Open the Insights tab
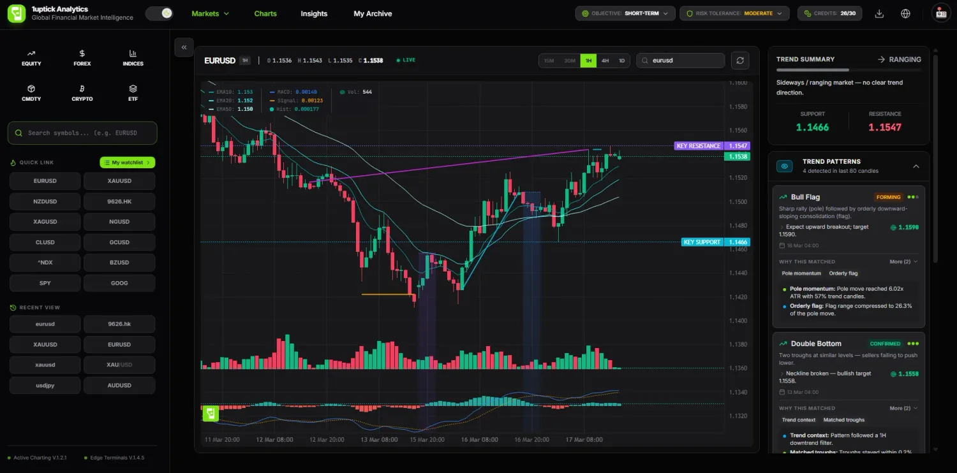 [314, 13]
